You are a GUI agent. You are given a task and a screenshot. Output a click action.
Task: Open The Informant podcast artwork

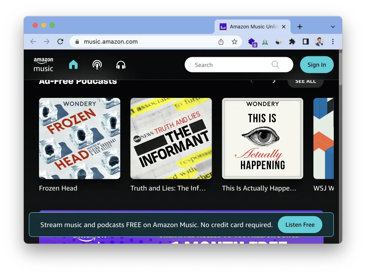(171, 138)
